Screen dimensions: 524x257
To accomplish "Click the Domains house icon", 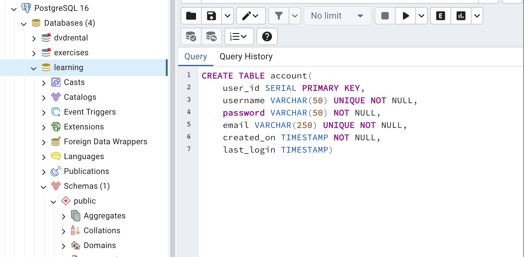I will click(x=76, y=245).
